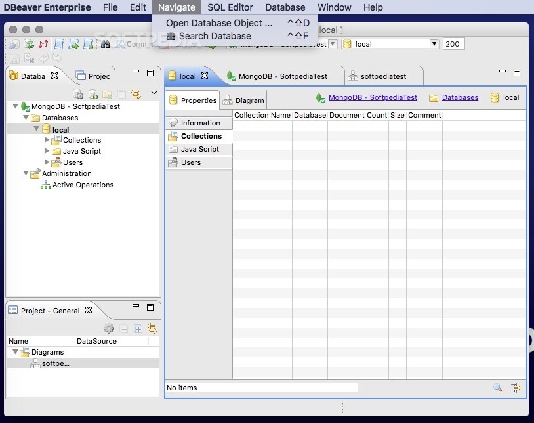The height and width of the screenshot is (423, 534).
Task: Open the Window menu
Action: coord(334,7)
